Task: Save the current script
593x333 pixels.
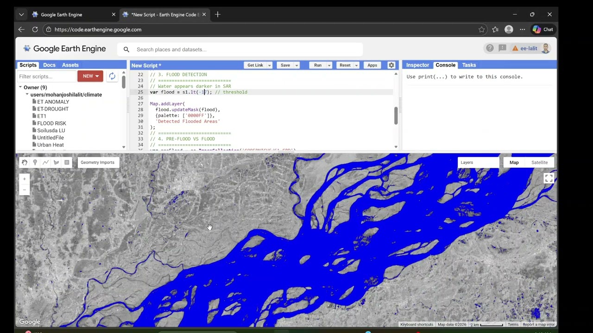Action: click(x=285, y=65)
